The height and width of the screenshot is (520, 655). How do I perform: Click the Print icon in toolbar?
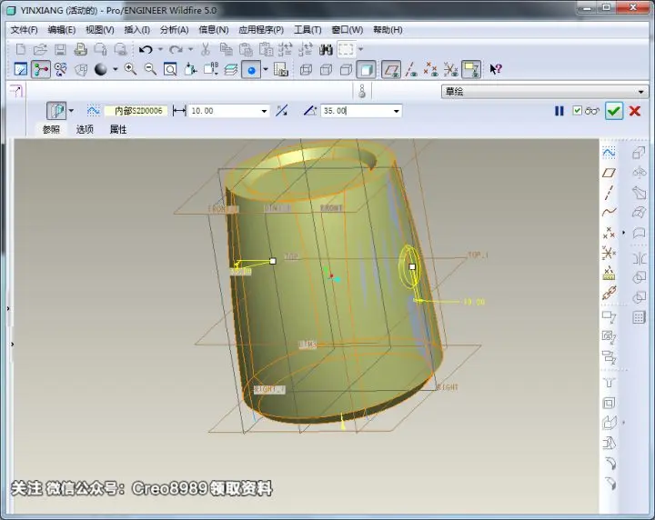[x=80, y=50]
